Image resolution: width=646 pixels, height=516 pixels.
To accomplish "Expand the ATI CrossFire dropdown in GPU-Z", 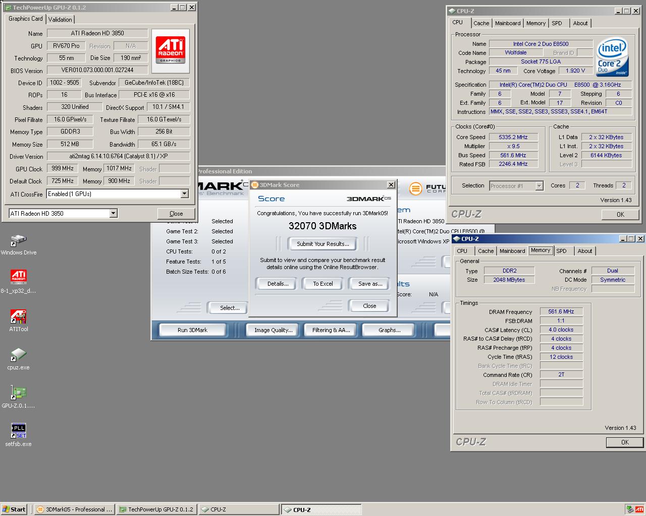I will tap(184, 194).
